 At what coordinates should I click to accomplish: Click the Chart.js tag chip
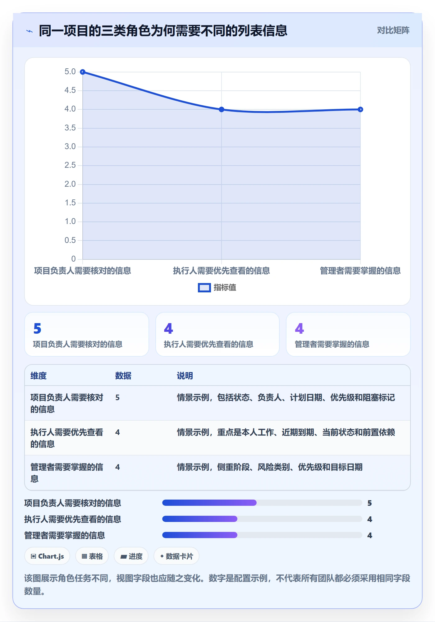47,556
